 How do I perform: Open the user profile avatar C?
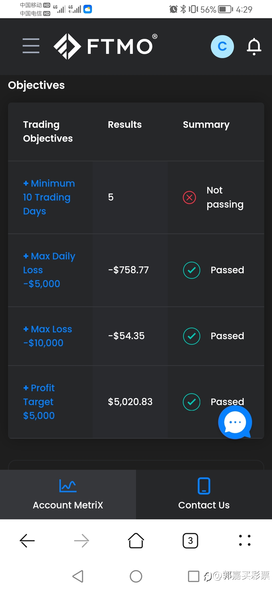[222, 46]
